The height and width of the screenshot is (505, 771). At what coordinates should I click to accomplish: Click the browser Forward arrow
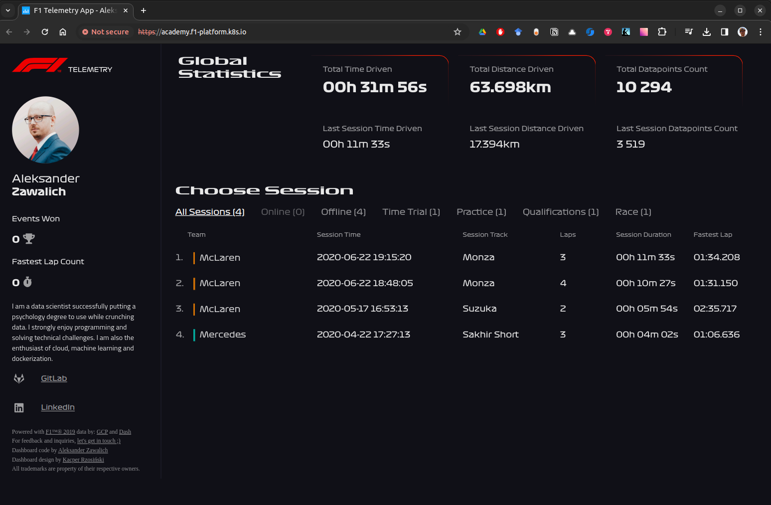[x=27, y=32]
